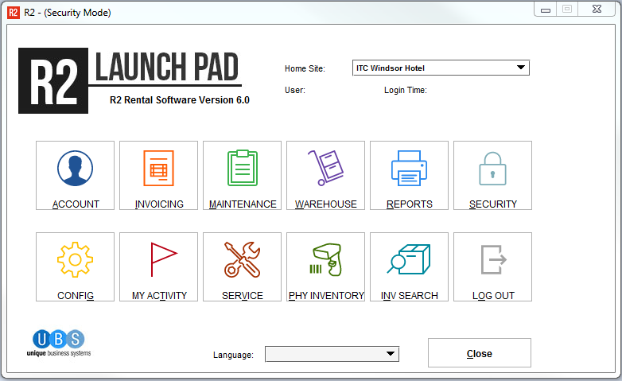Launch Service wrench and screwdriver icon
622x381 pixels.
click(x=242, y=260)
